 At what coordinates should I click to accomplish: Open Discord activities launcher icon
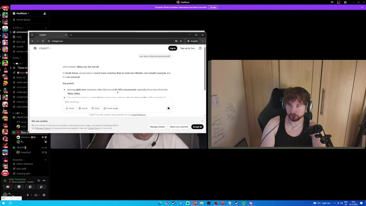[30, 187]
